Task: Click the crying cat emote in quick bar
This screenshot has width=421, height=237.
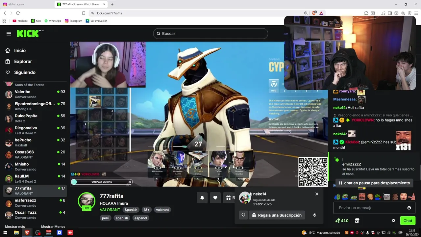Action: click(x=387, y=197)
